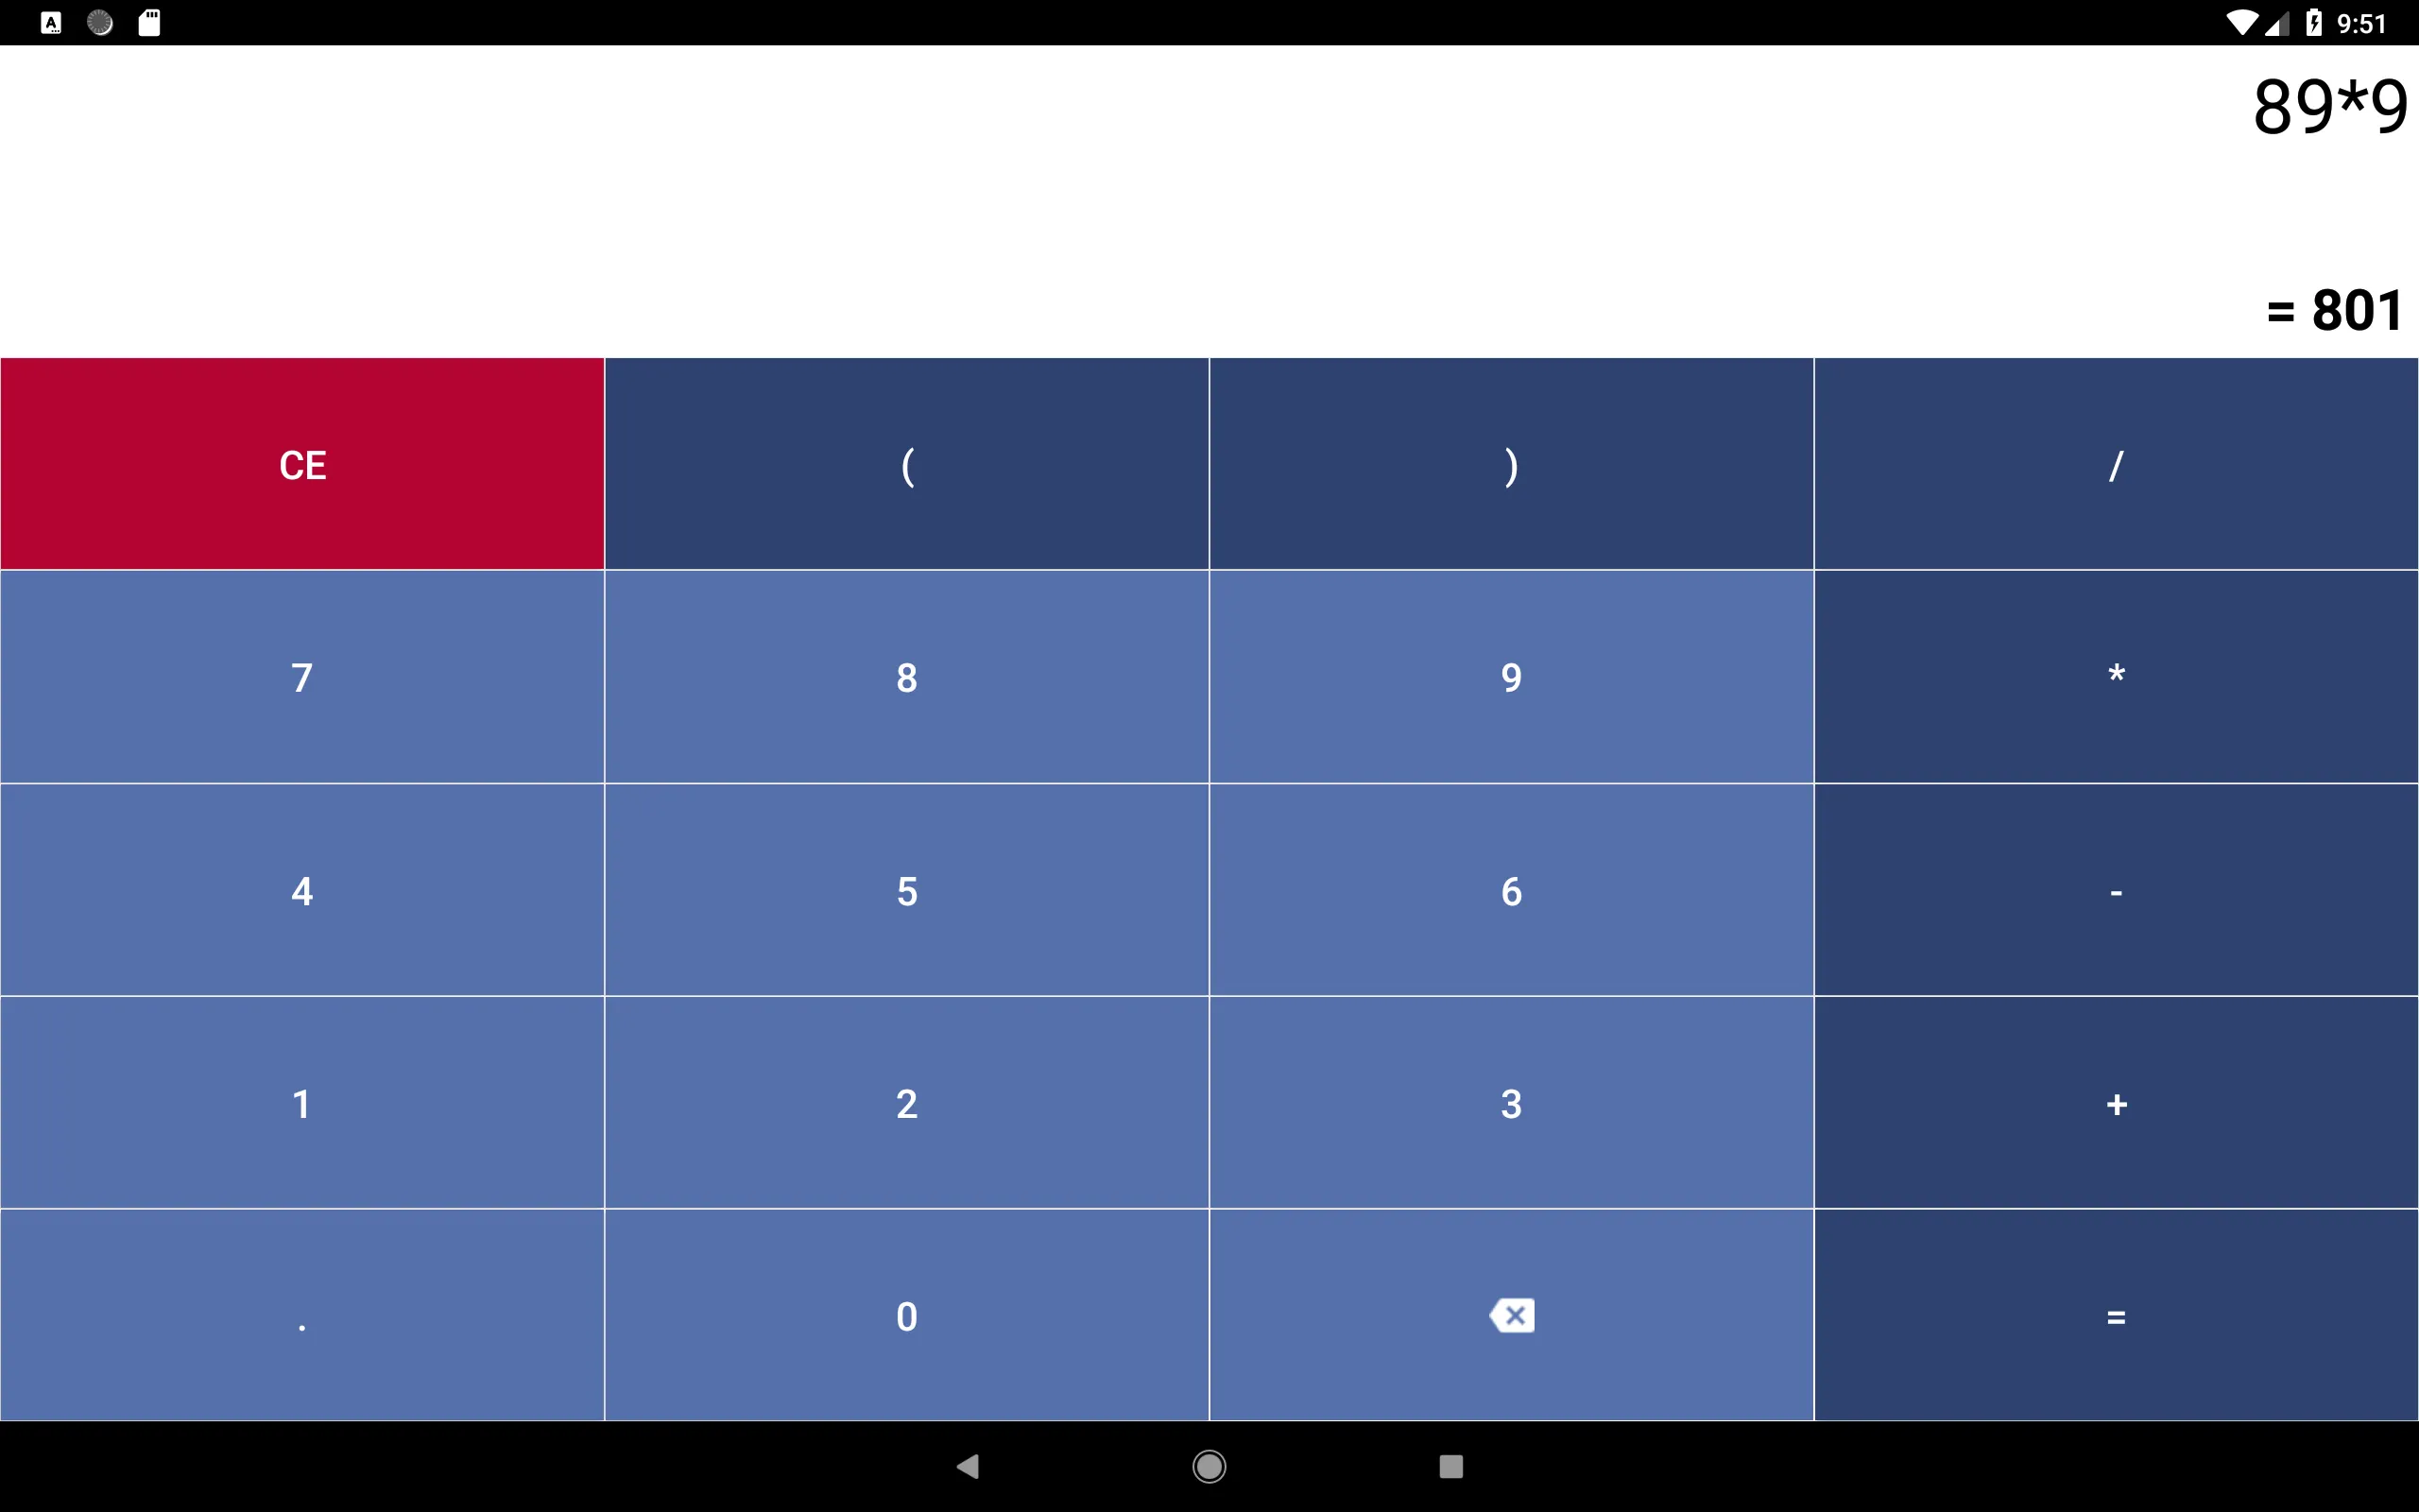Click the decimal point button
The width and height of the screenshot is (2419, 1512).
pos(301,1315)
